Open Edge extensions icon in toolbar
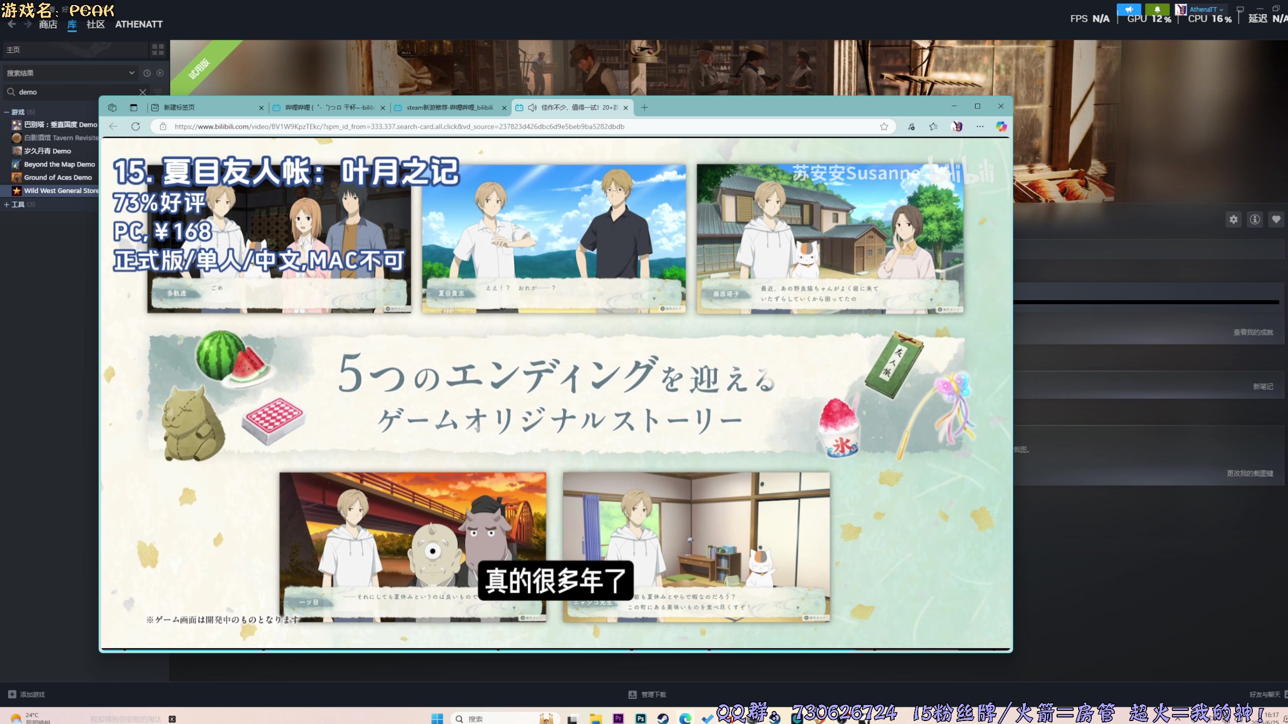Viewport: 1288px width, 724px height. tap(911, 126)
